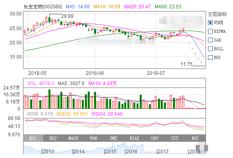
Task: Click the 2017 marker on overview timeline
Action: [x=163, y=152]
